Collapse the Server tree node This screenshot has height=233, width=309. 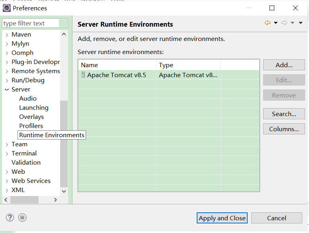[x=7, y=89]
